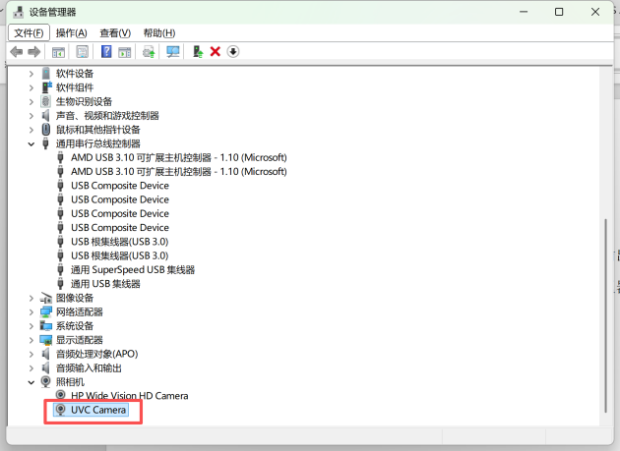Collapse the 通用串行总线控制器 chevron
Viewport: 620px width, 451px height.
(31, 143)
